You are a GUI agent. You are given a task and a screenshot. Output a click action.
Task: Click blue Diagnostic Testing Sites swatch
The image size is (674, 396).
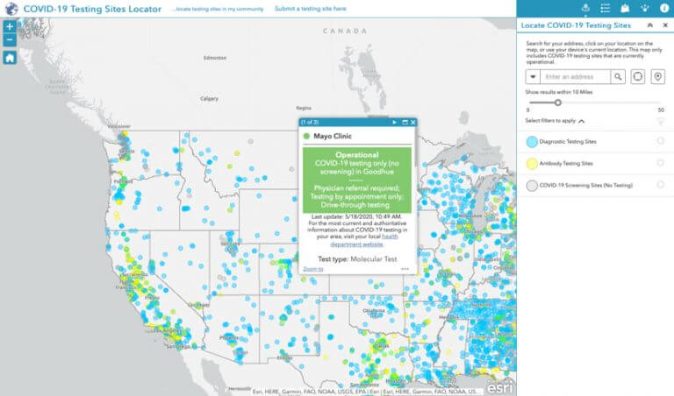click(x=532, y=142)
